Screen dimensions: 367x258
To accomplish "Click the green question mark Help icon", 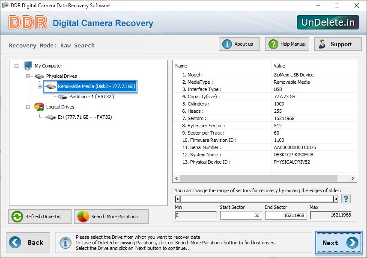I will pos(273,44).
